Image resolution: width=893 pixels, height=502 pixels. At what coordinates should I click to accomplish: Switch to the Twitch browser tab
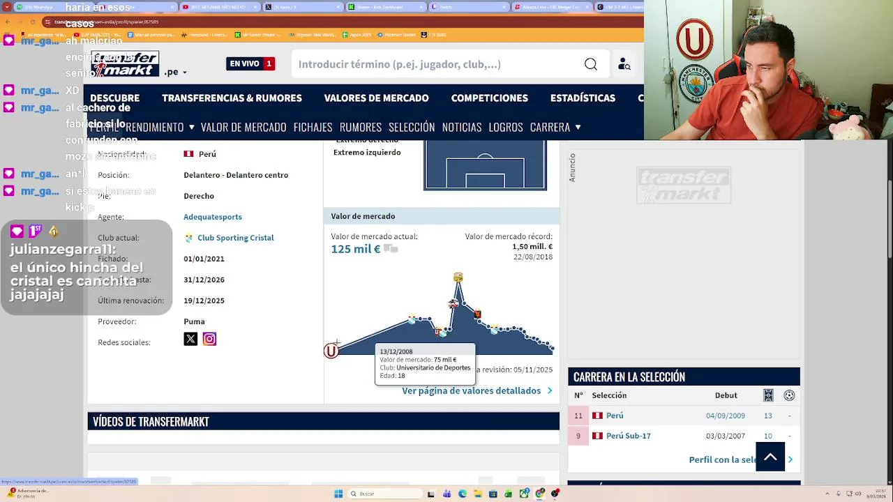(x=467, y=7)
